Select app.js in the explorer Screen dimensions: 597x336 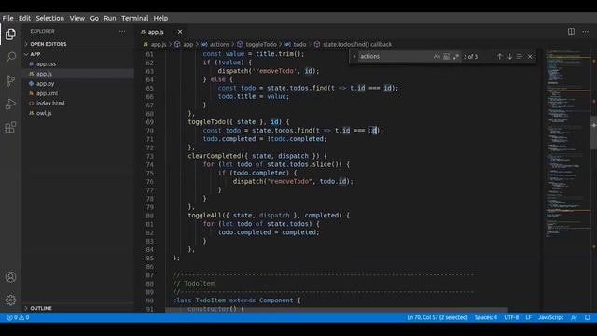(x=77, y=74)
